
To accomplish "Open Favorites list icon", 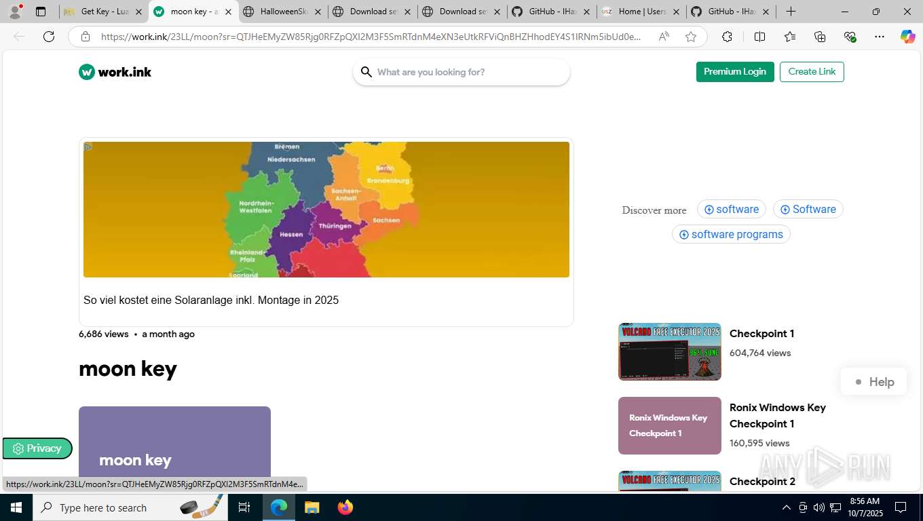I will [x=790, y=37].
